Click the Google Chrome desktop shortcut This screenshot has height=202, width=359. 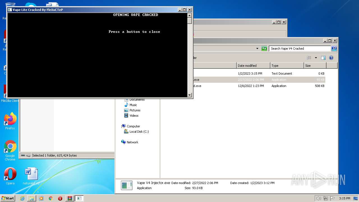point(10,150)
